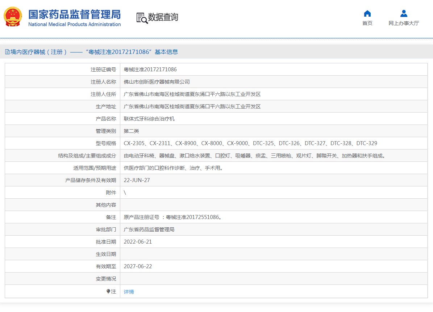This screenshot has width=433, height=312.
Task: Go to 首页 via its text label
Action: [367, 23]
